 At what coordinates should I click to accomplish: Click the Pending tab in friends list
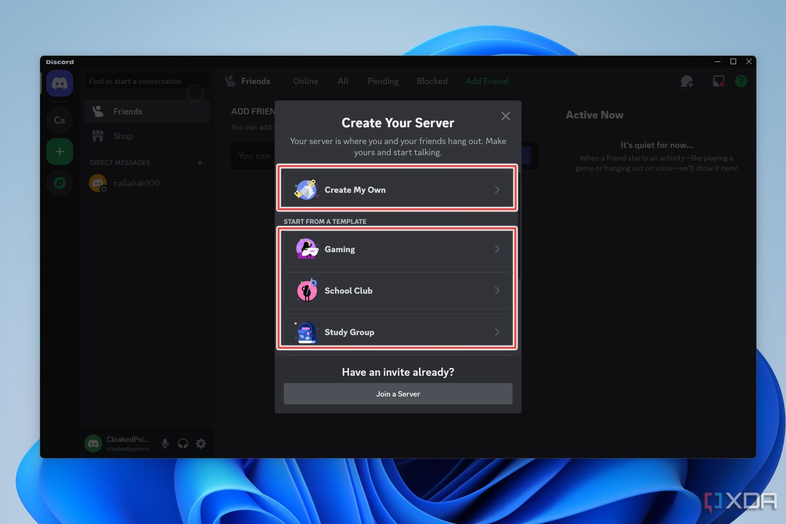click(x=383, y=81)
